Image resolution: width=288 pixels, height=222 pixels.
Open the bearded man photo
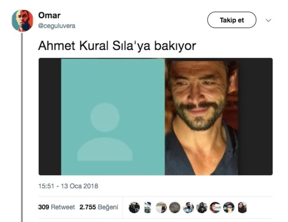click(202, 117)
